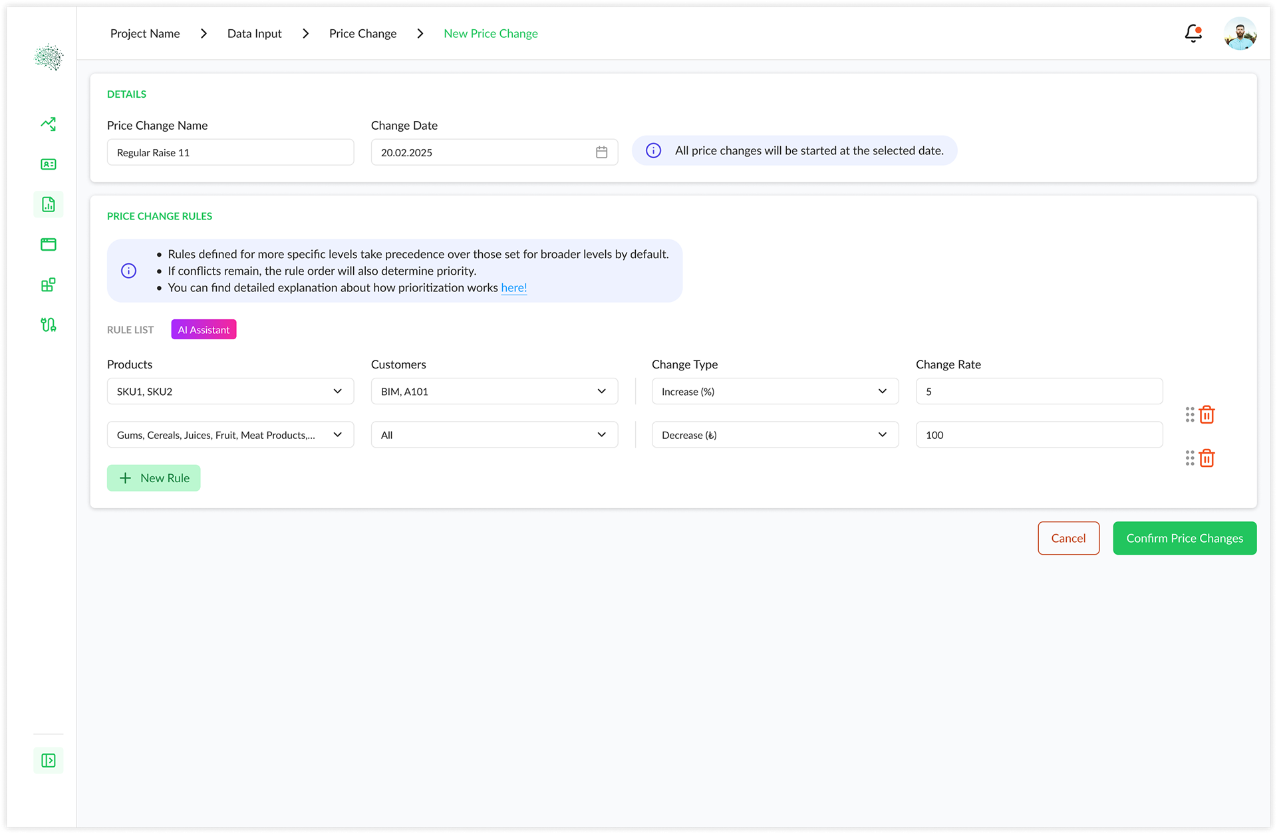The image size is (1277, 834).
Task: Click the report document sidebar icon
Action: point(48,204)
